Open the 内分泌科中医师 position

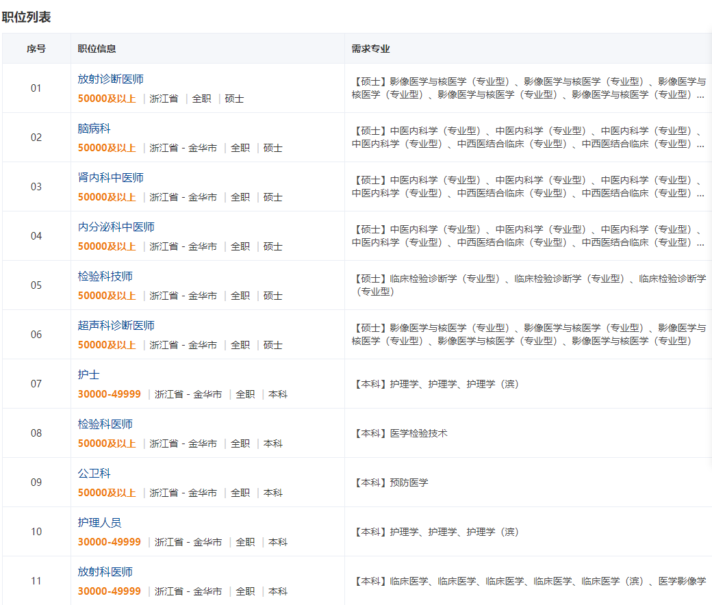tap(116, 227)
